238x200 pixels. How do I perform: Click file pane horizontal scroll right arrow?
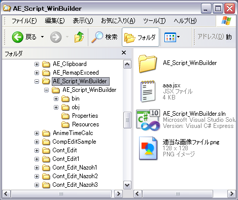231,193
